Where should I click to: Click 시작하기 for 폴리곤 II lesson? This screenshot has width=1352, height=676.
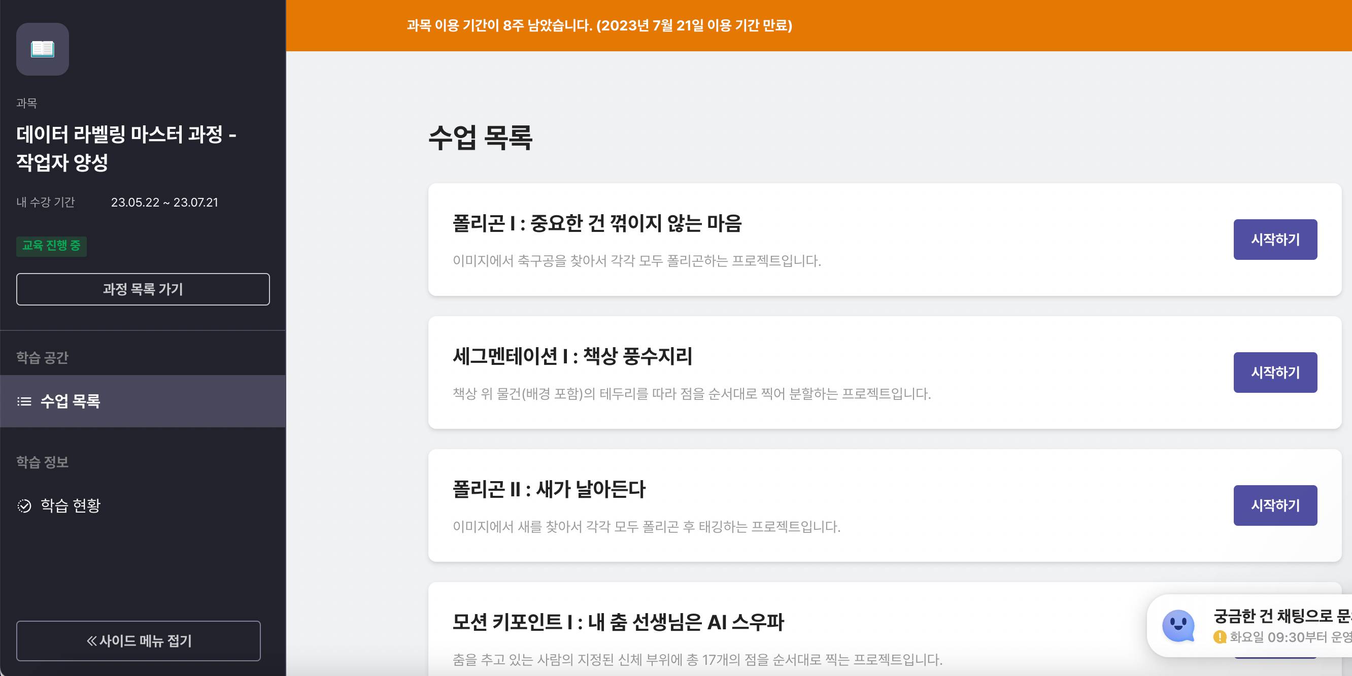[x=1275, y=505]
